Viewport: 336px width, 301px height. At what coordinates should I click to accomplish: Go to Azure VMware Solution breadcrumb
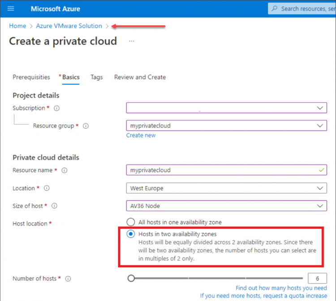69,26
